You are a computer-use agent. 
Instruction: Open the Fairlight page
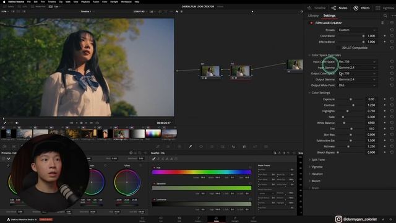click(x=235, y=219)
